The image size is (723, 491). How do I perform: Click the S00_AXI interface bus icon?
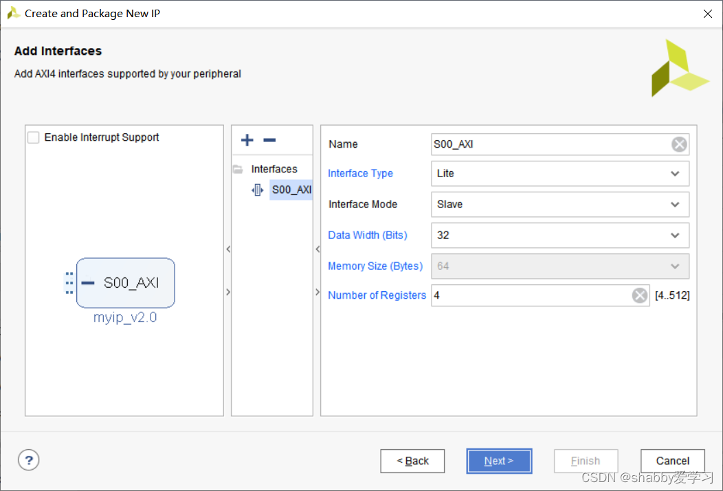coord(257,190)
